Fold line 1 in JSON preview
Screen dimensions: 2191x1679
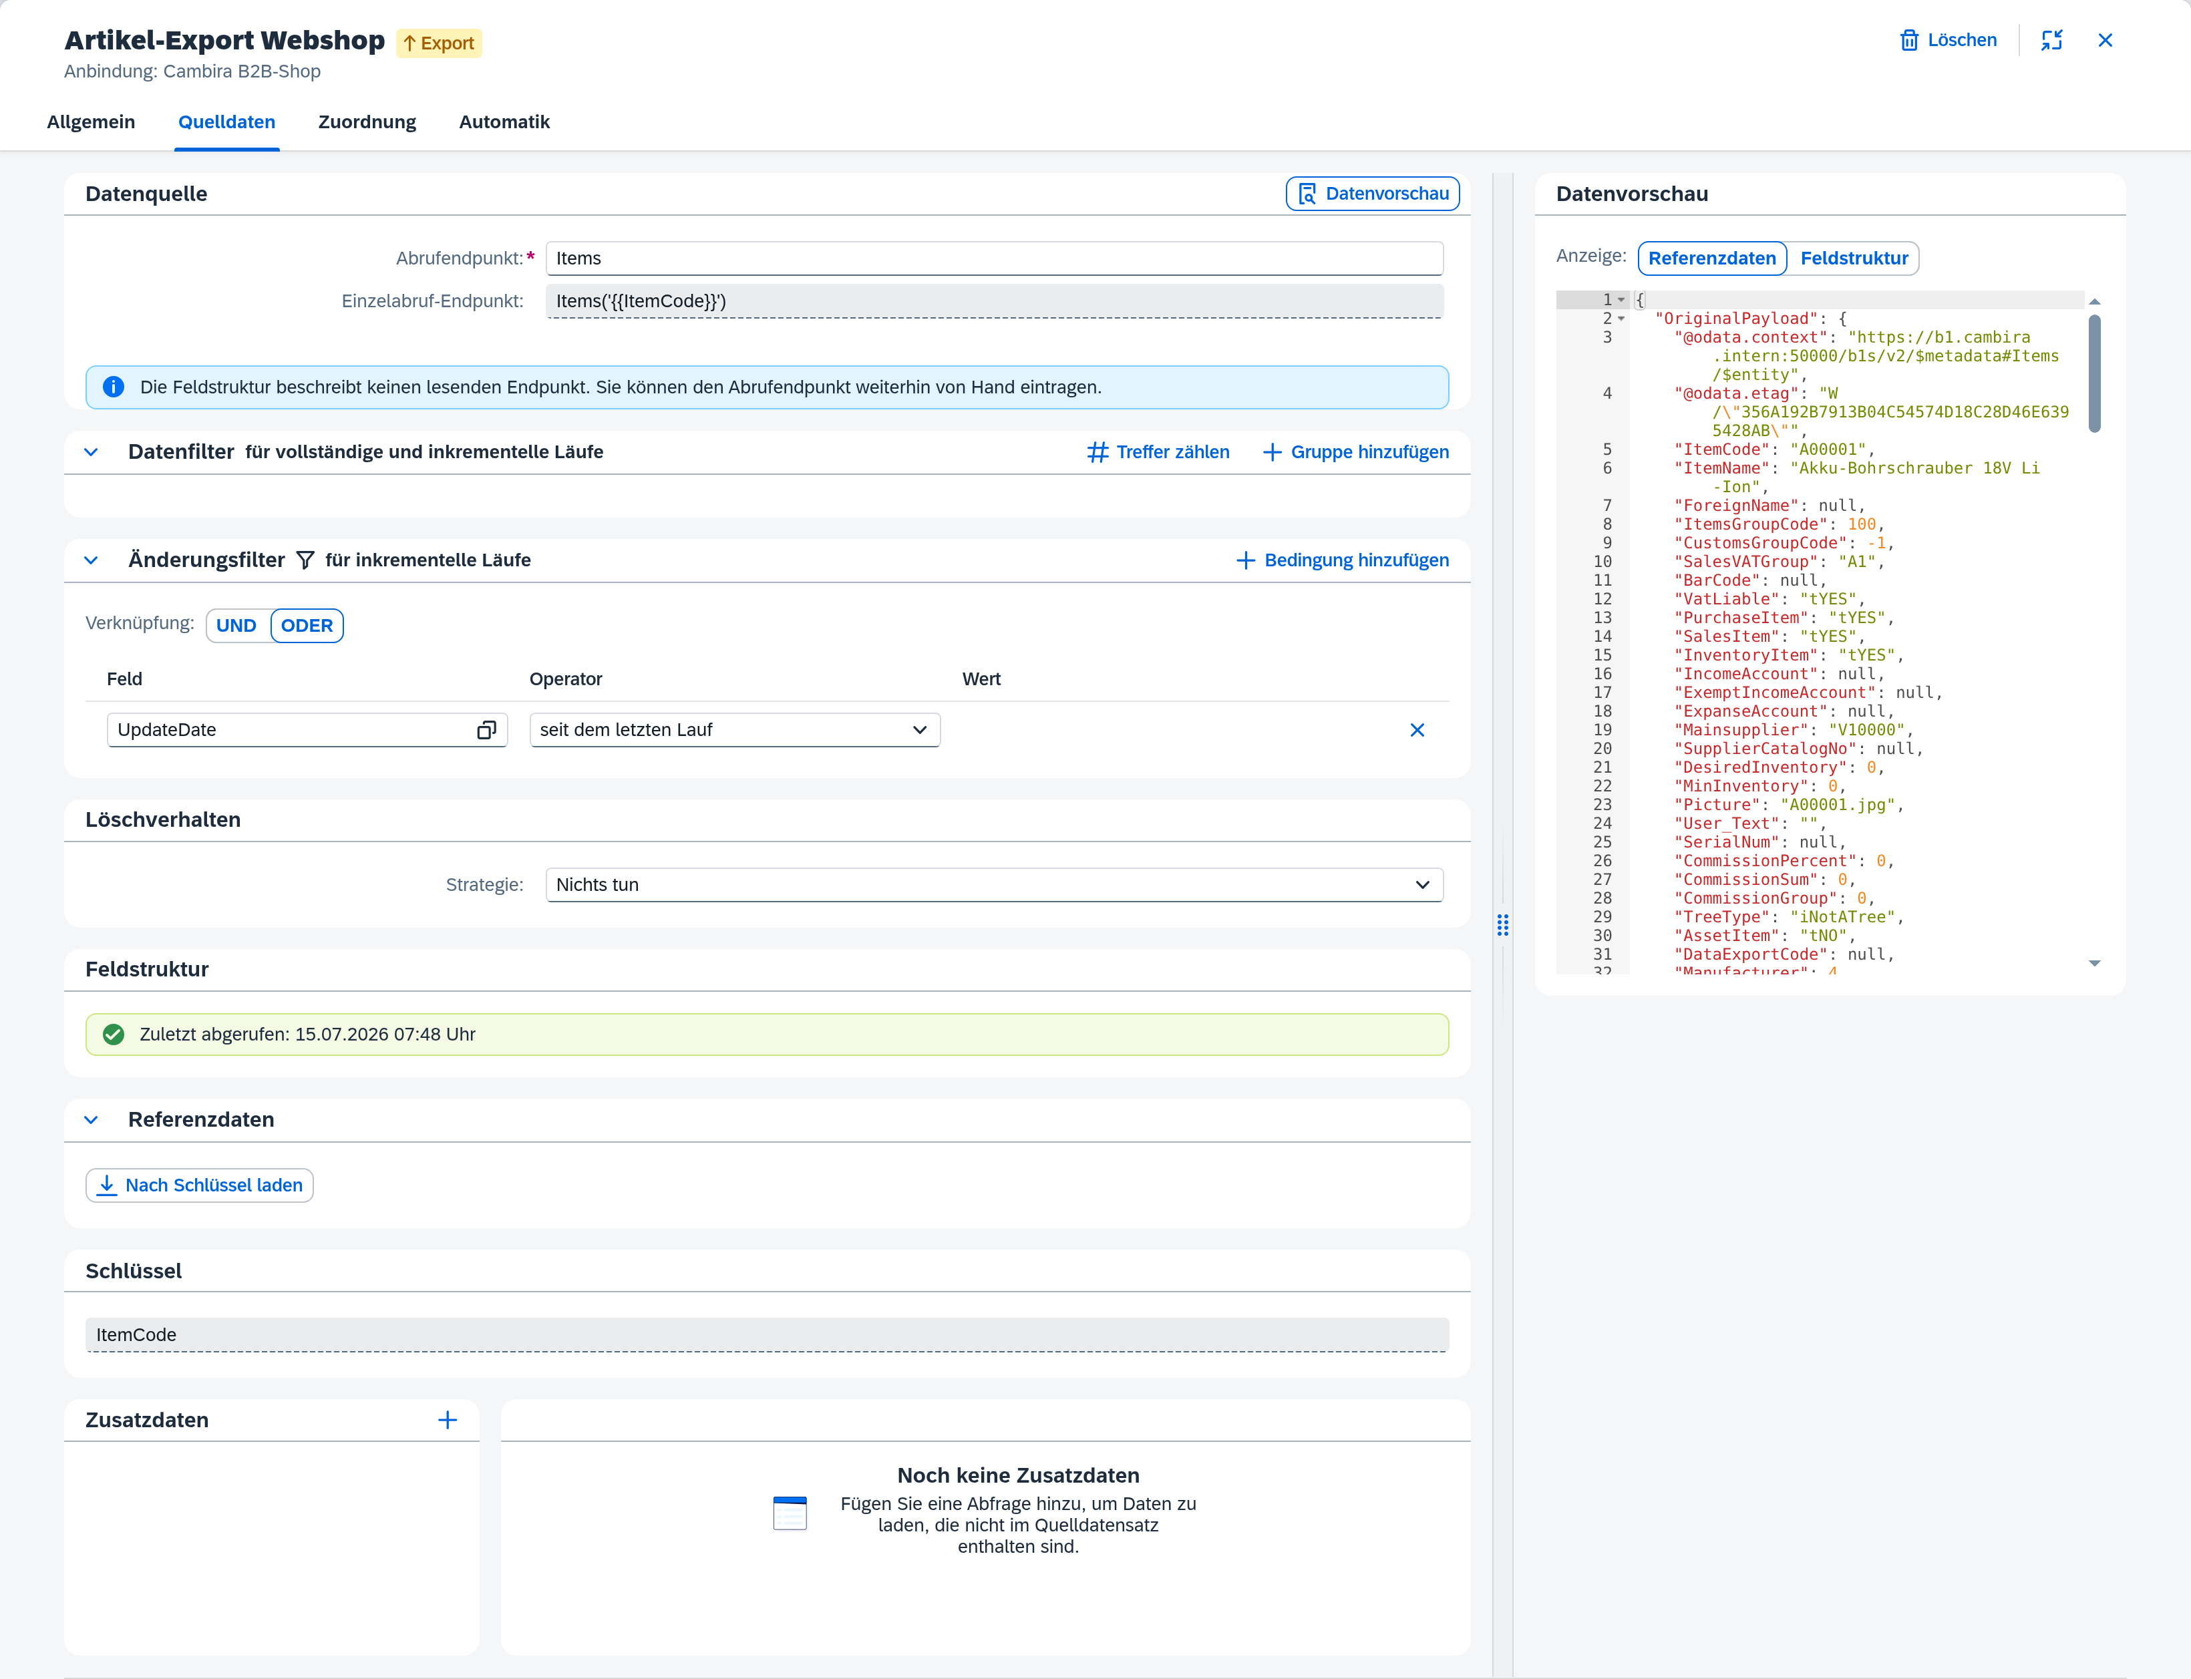(1621, 300)
